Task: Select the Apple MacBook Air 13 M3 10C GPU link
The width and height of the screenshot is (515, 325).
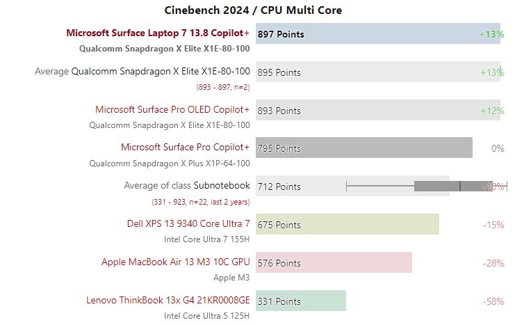Action: pyautogui.click(x=175, y=262)
